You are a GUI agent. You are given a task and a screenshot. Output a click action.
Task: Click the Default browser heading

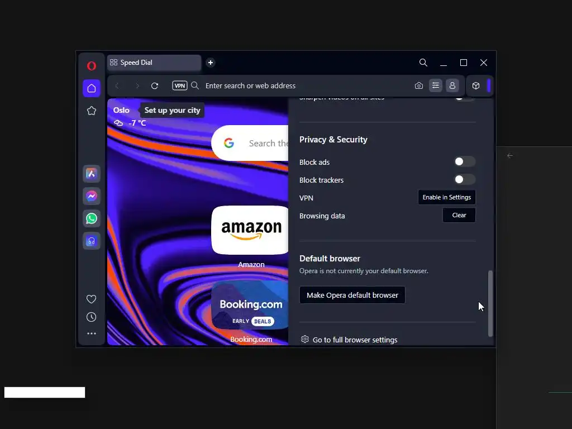(x=330, y=259)
